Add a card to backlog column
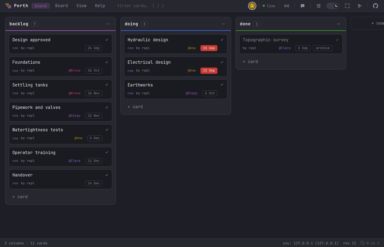This screenshot has width=384, height=247. point(20,197)
